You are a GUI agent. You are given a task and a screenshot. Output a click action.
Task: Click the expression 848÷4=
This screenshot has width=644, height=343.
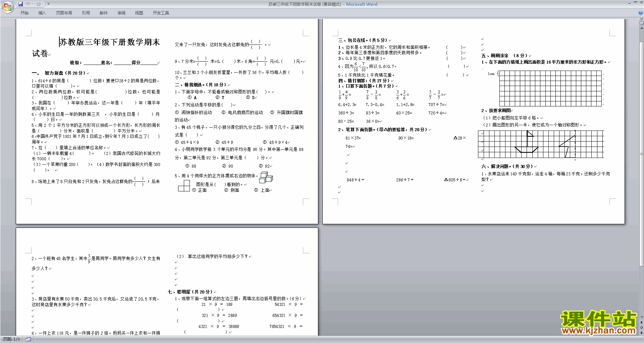[x=355, y=180]
